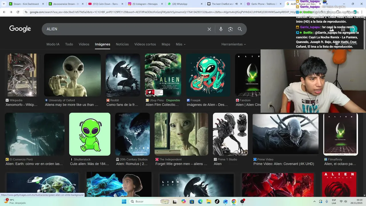Viewport: 366px width, 206px height.
Task: Click Aliens may be more like us title
Action: pyautogui.click(x=71, y=105)
